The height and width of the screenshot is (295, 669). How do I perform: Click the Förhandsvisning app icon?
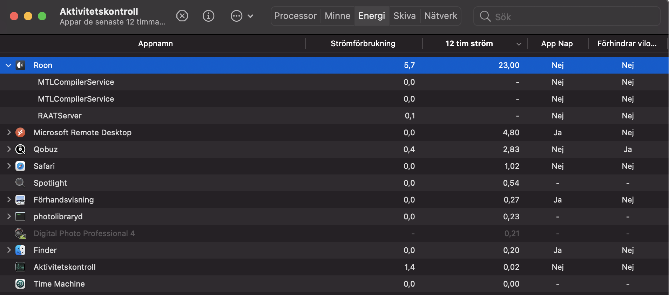[x=20, y=200]
